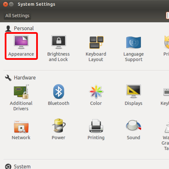Viewport: 169px width, 169px height.
Task: Click the System Settings title text
Action: 37,4
